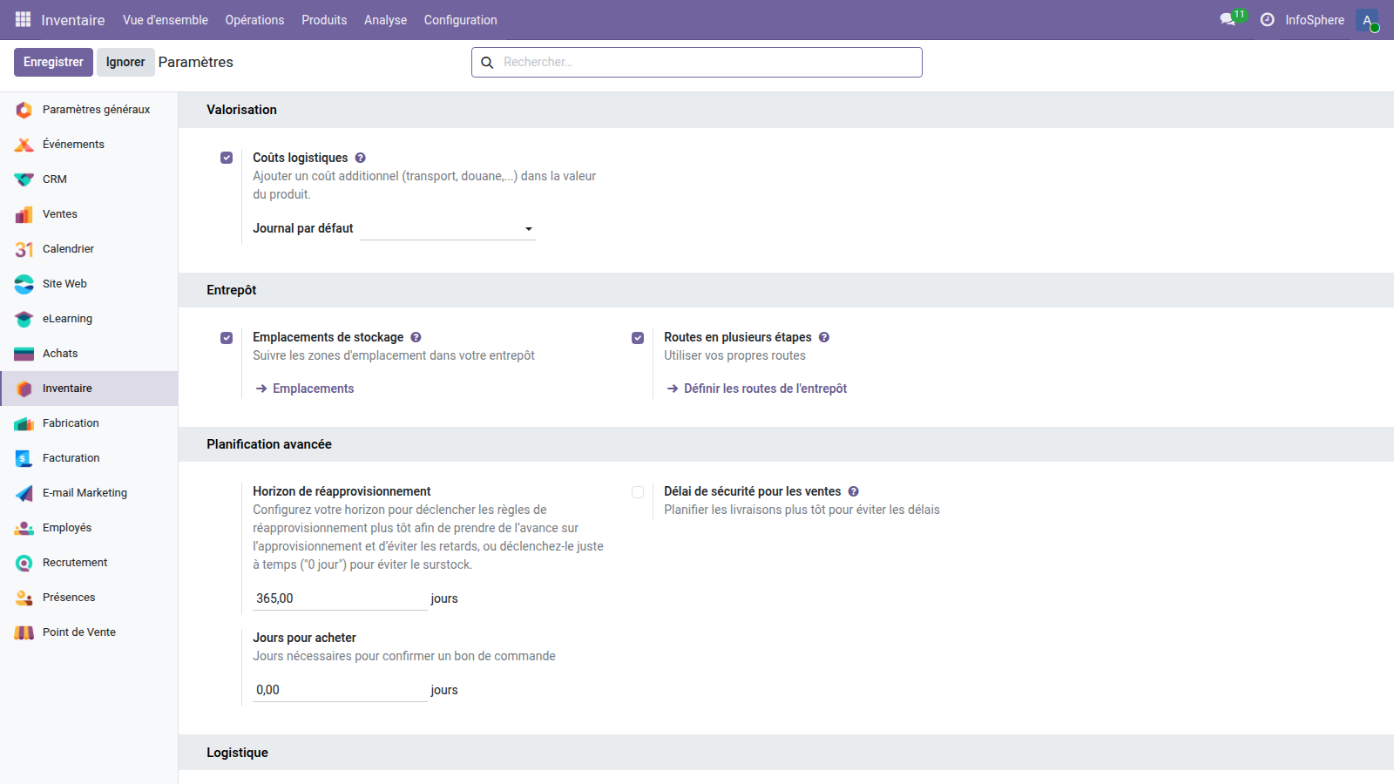This screenshot has width=1394, height=784.
Task: Click the help icon next to Coûts logistiques
Action: point(360,158)
